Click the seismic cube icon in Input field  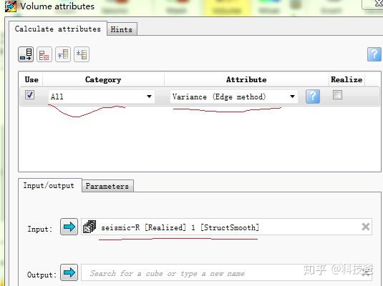89,227
